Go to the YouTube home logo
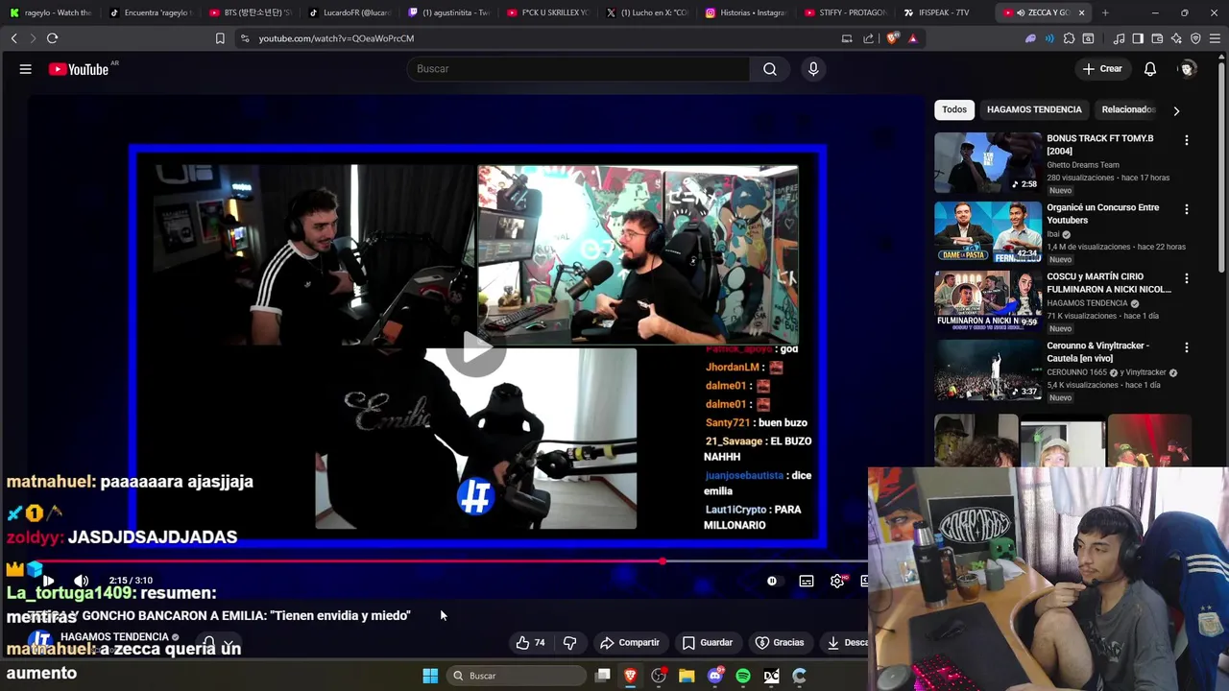This screenshot has height=691, width=1229. coord(79,69)
